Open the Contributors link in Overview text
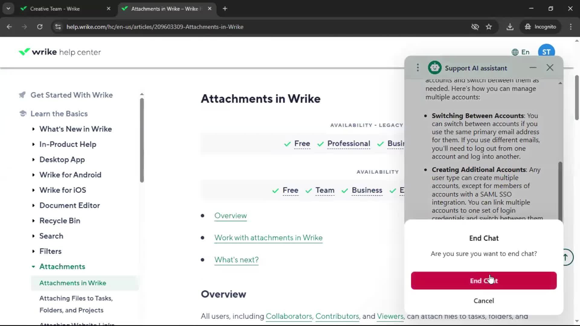The width and height of the screenshot is (580, 326). point(337,316)
